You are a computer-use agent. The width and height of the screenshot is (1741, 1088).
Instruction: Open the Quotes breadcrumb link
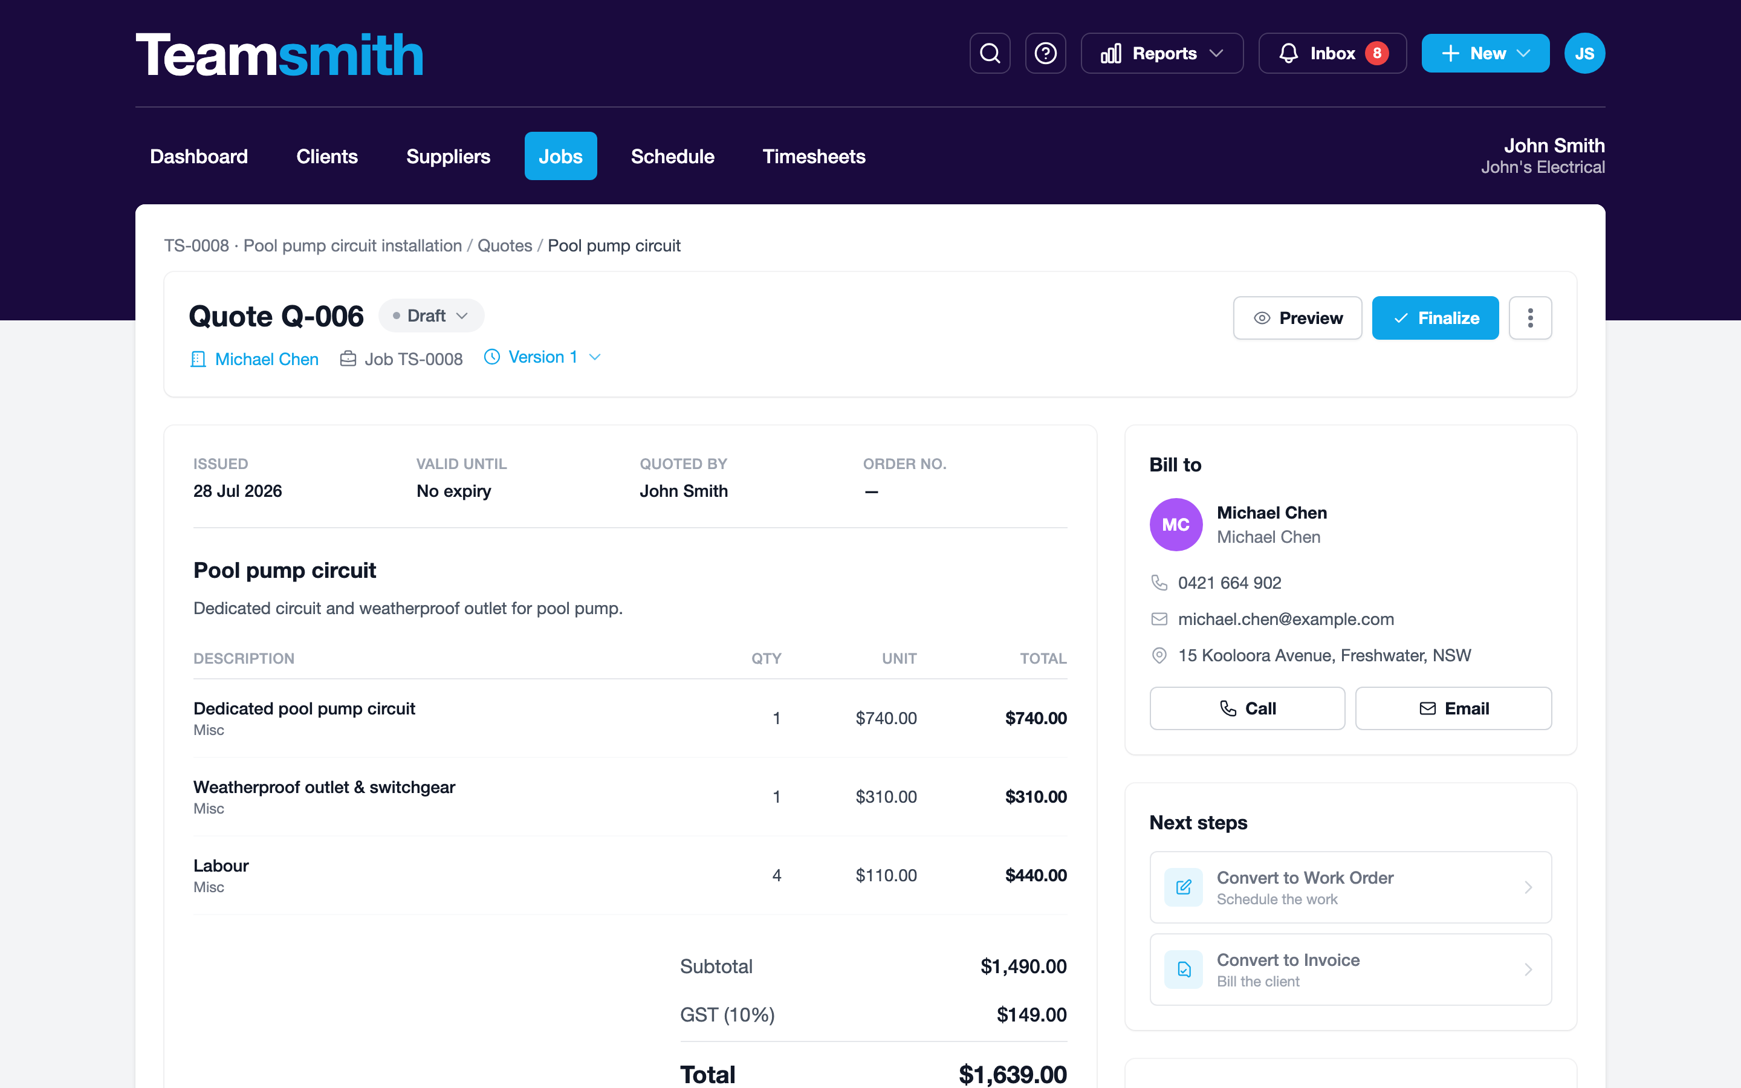504,245
